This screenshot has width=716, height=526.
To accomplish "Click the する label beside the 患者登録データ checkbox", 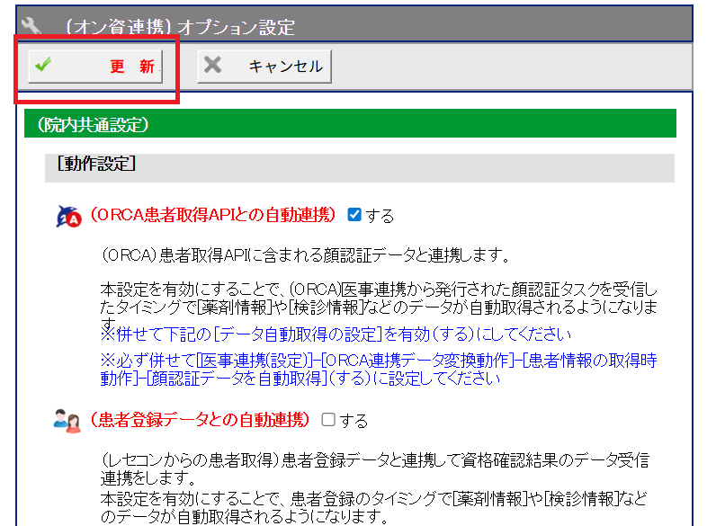I will pyautogui.click(x=354, y=420).
